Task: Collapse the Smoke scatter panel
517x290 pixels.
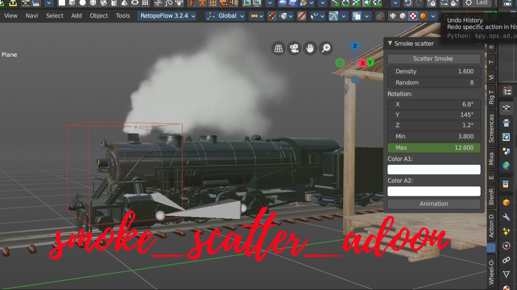Action: tap(390, 43)
